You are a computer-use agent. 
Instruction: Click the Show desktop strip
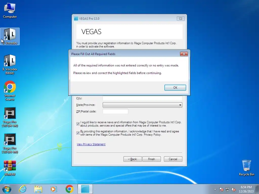click(257, 189)
